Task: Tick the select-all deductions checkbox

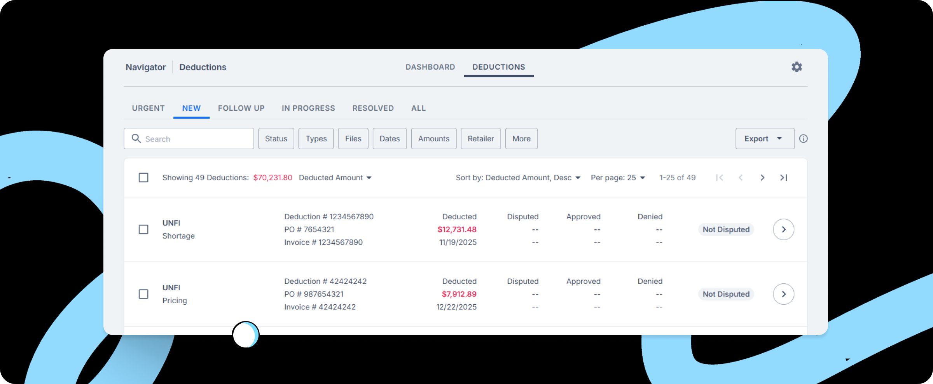Action: coord(143,178)
